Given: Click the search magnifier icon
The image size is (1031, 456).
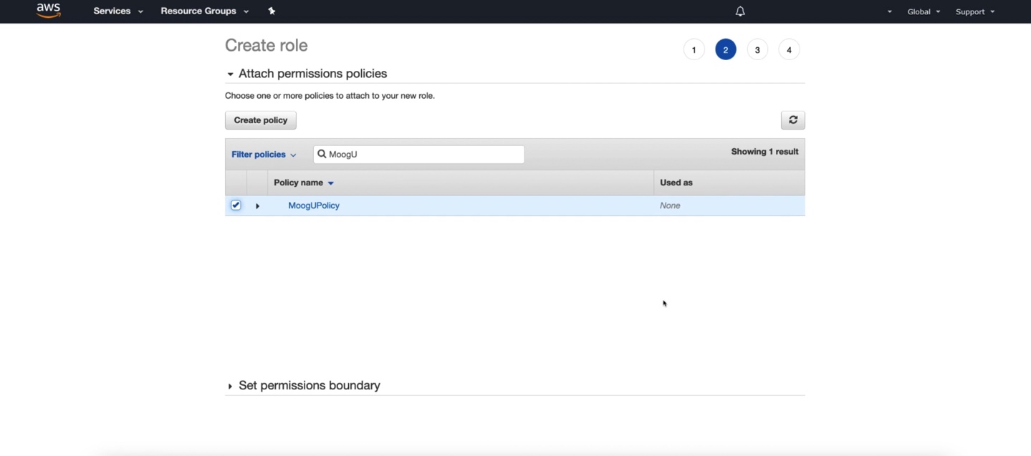Looking at the screenshot, I should click(322, 154).
